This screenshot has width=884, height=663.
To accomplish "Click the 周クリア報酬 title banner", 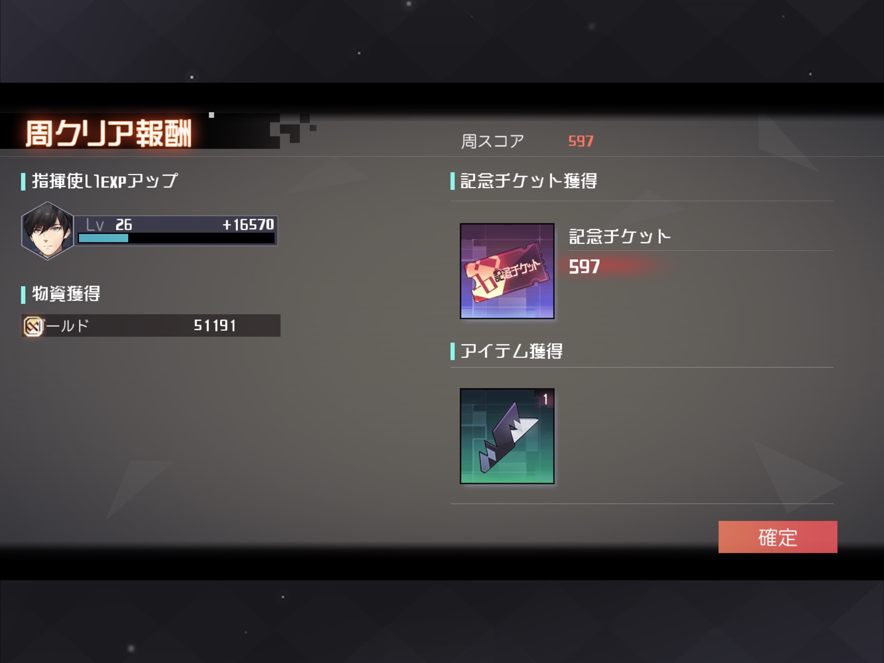I will (x=108, y=133).
